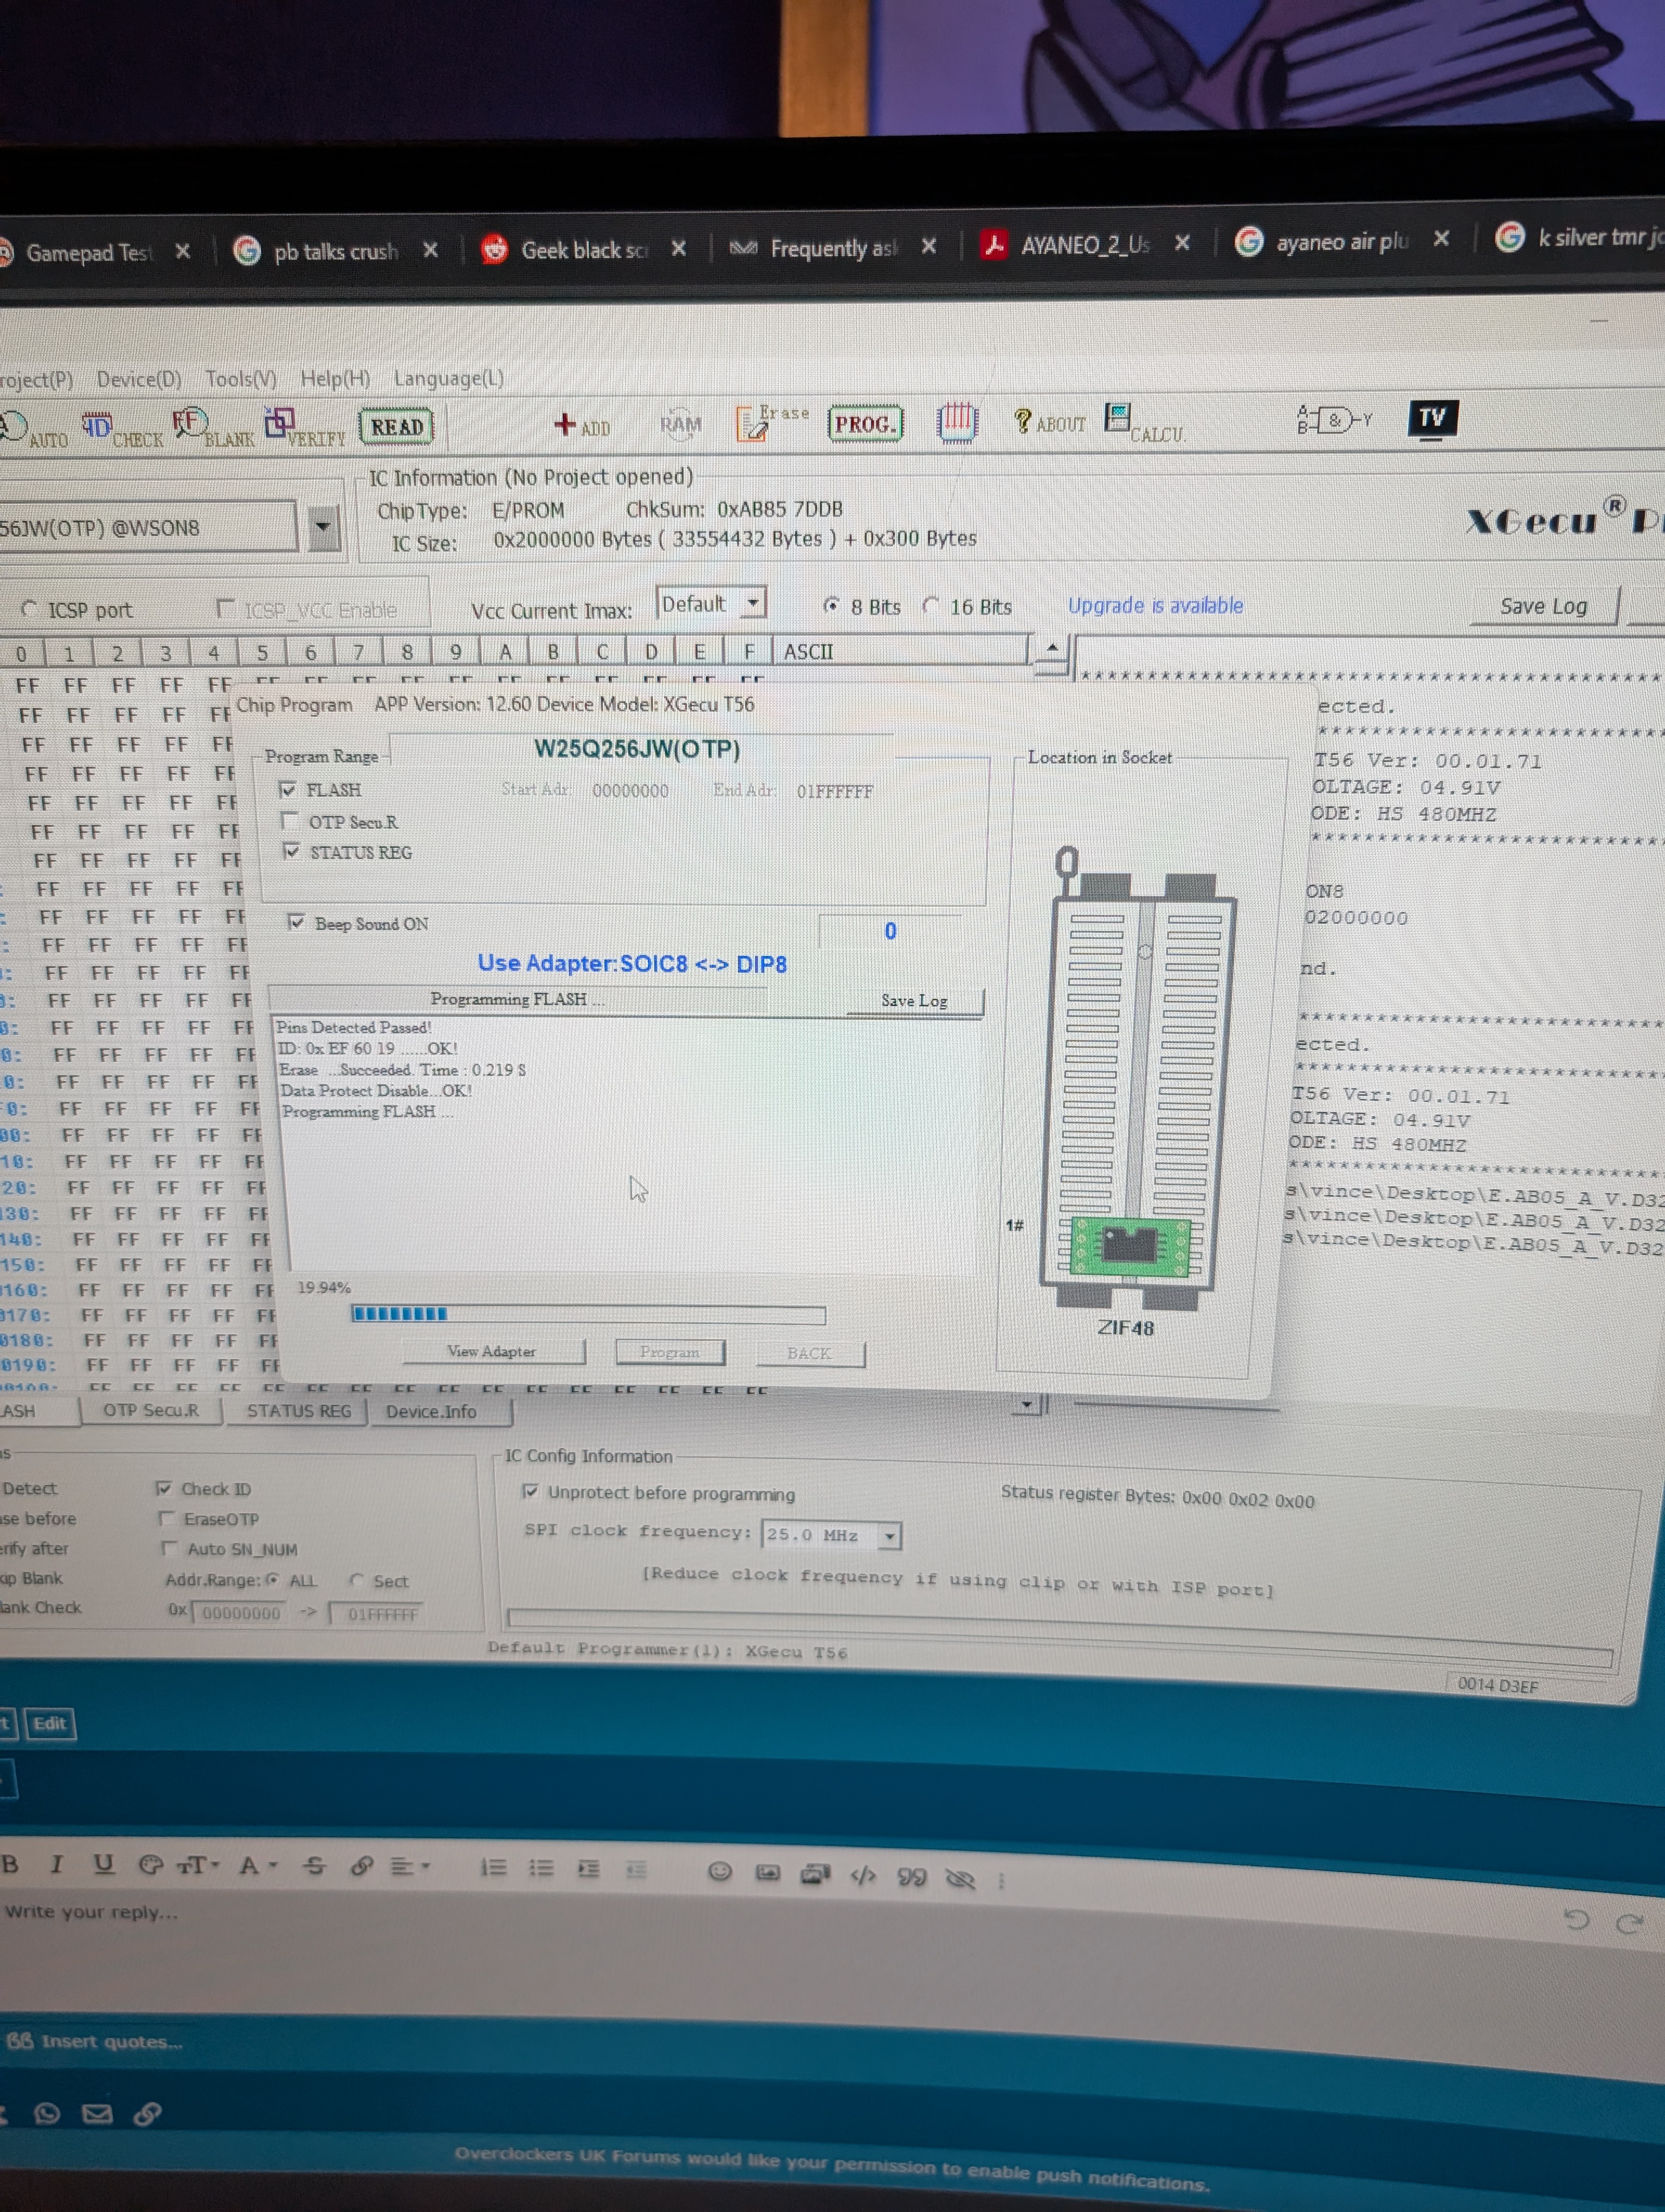Click unordered list icon in reply editor
1665x2212 pixels.
[541, 1868]
